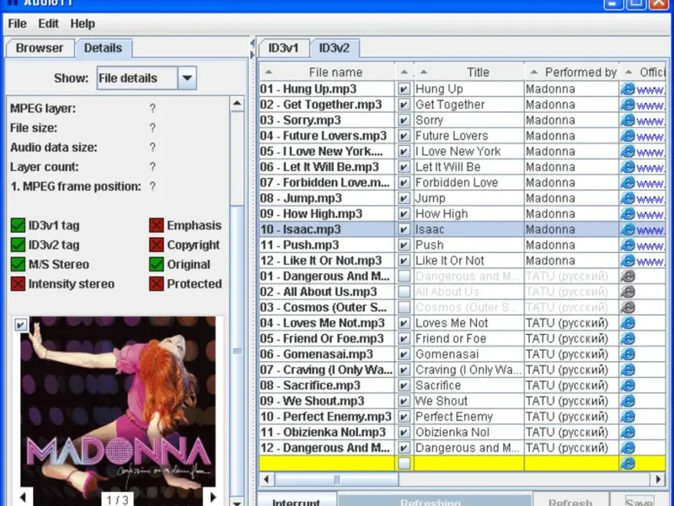Sort by the Offici… column header
This screenshot has height=506, width=674.
click(x=643, y=72)
